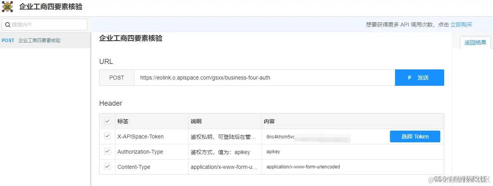Click the 企业工商四要素核验 heading above URL
The height and width of the screenshot is (186, 493).
point(131,38)
